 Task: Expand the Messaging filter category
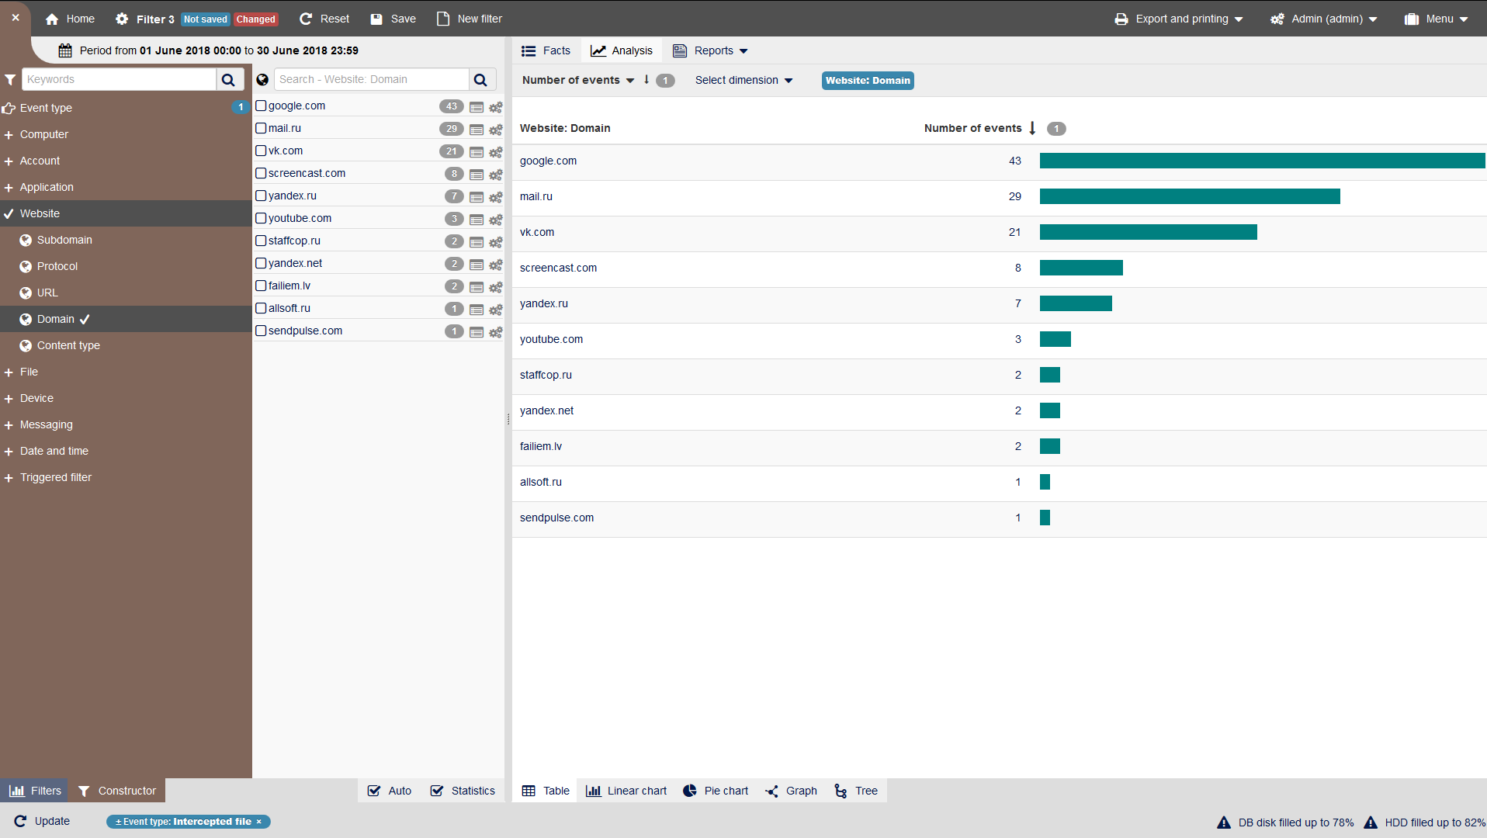pyautogui.click(x=46, y=424)
